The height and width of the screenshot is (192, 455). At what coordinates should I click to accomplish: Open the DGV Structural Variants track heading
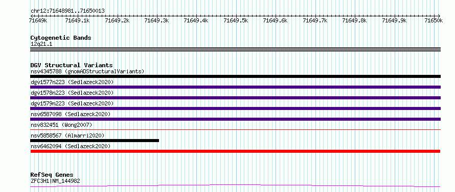tap(72, 65)
